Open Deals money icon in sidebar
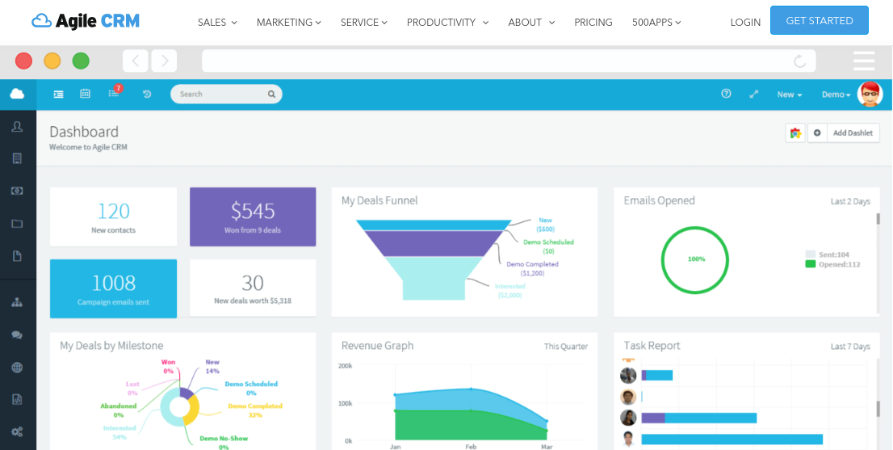The width and height of the screenshot is (893, 450). (x=17, y=191)
